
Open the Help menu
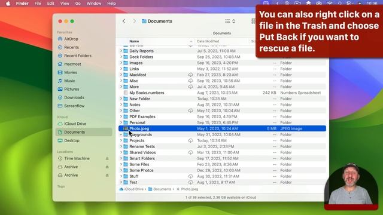pyautogui.click(x=111, y=4)
